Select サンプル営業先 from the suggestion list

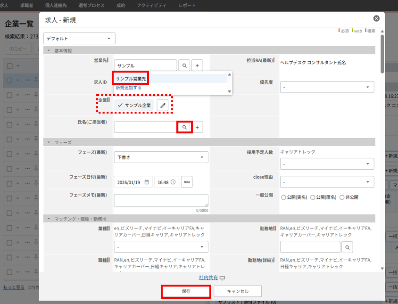coord(131,79)
